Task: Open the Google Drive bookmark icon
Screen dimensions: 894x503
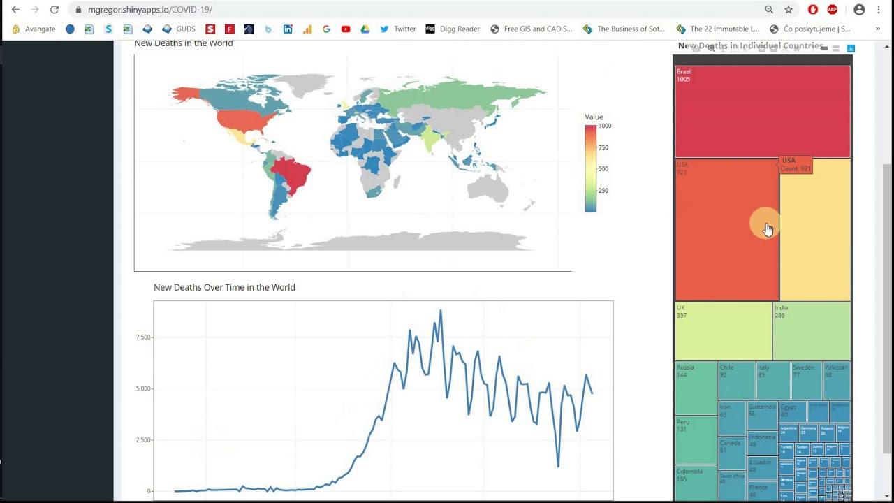Action: 365,29
